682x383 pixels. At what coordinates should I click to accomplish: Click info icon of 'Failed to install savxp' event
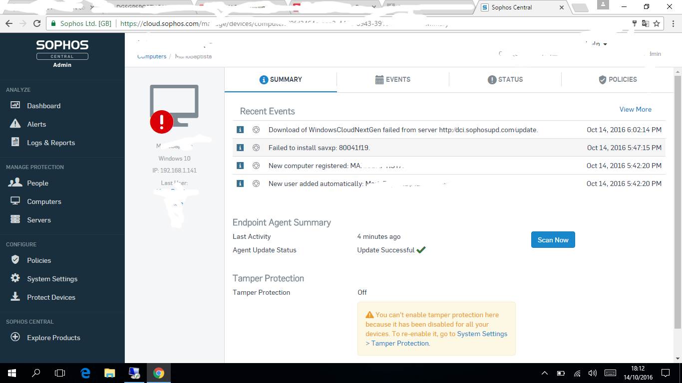240,148
